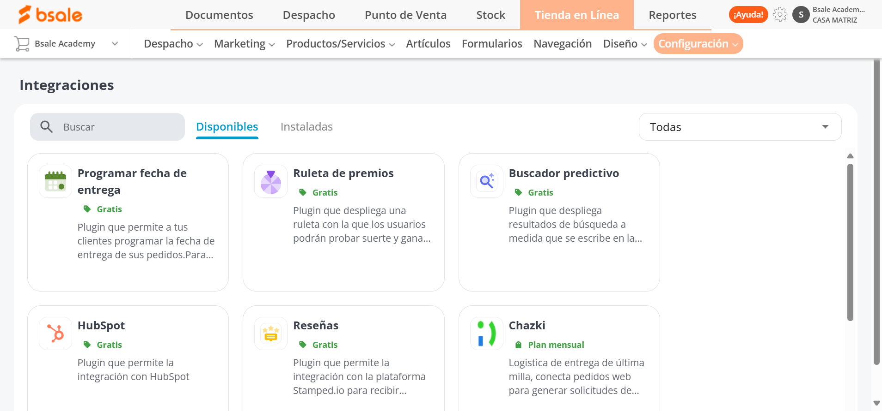Click the Chazki description text
This screenshot has height=411, width=882.
coord(576,376)
